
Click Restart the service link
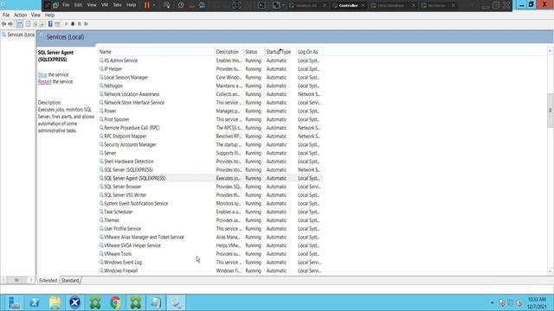pos(44,82)
